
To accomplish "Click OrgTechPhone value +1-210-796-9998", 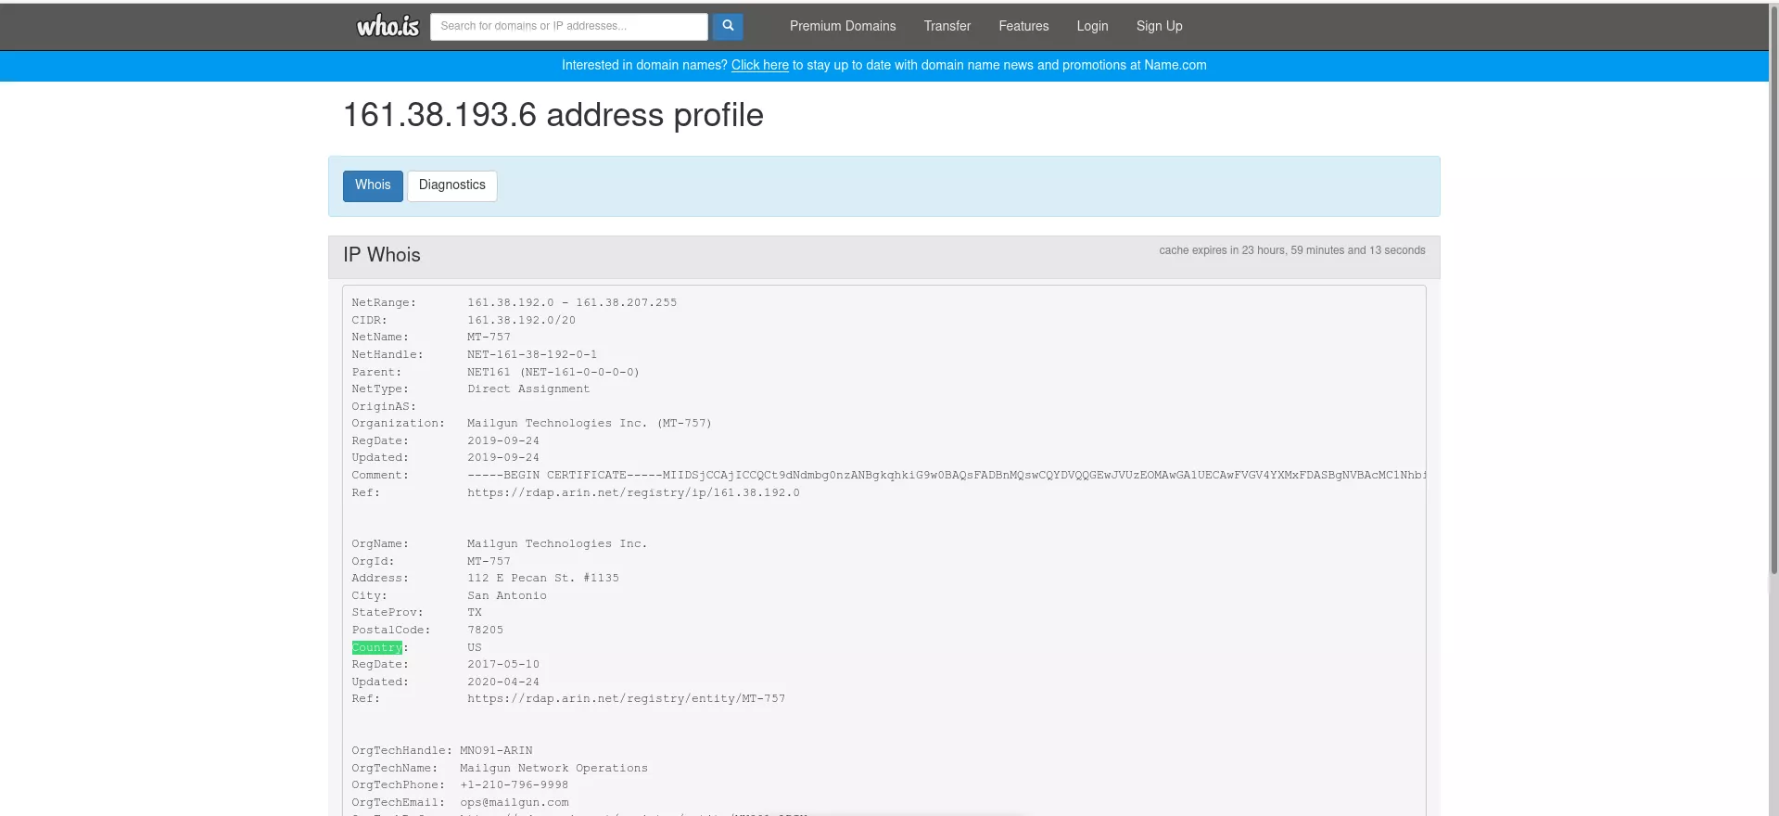I will click(x=514, y=785).
